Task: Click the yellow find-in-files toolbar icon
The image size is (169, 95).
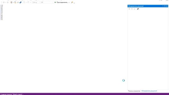Action: (72, 2)
